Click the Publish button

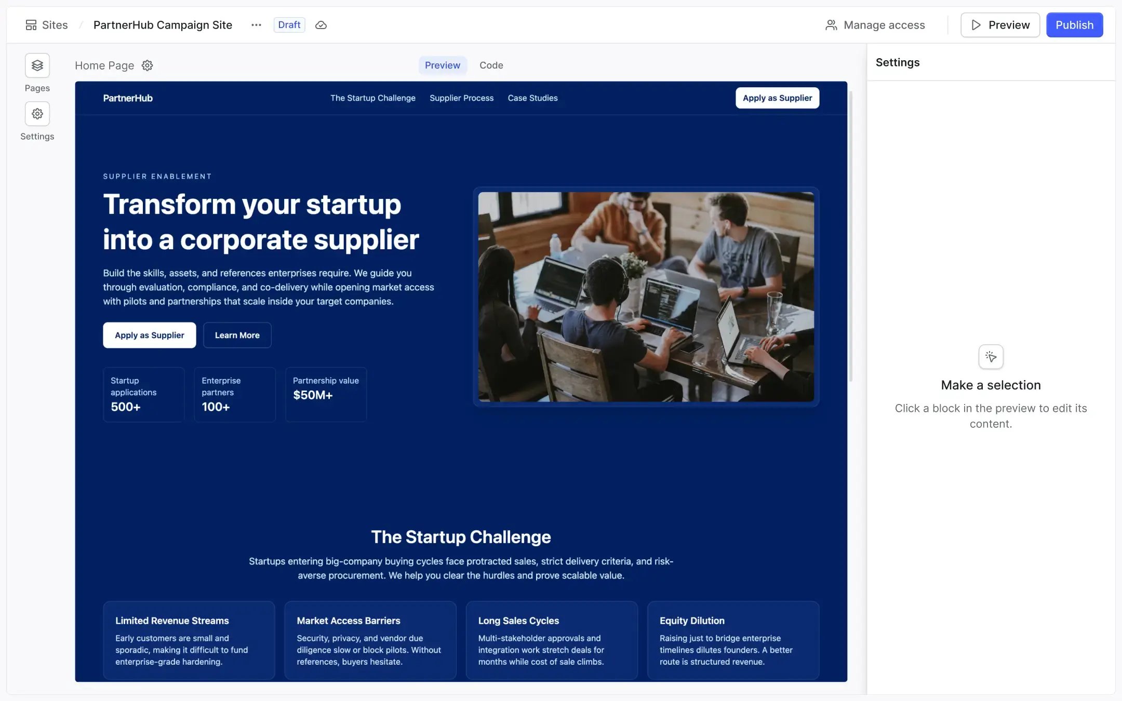pos(1074,24)
